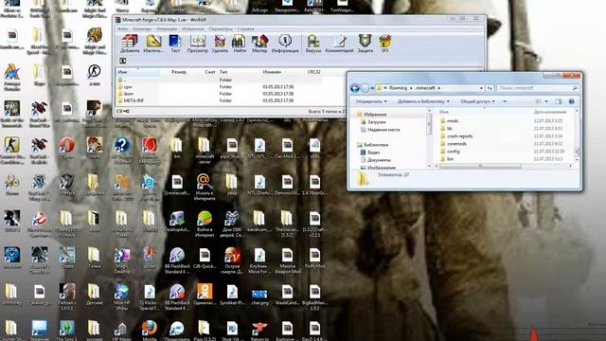Open the Мастер (Wizard) tool in WinRAR
Screen dimensions: 606x341
point(259,44)
